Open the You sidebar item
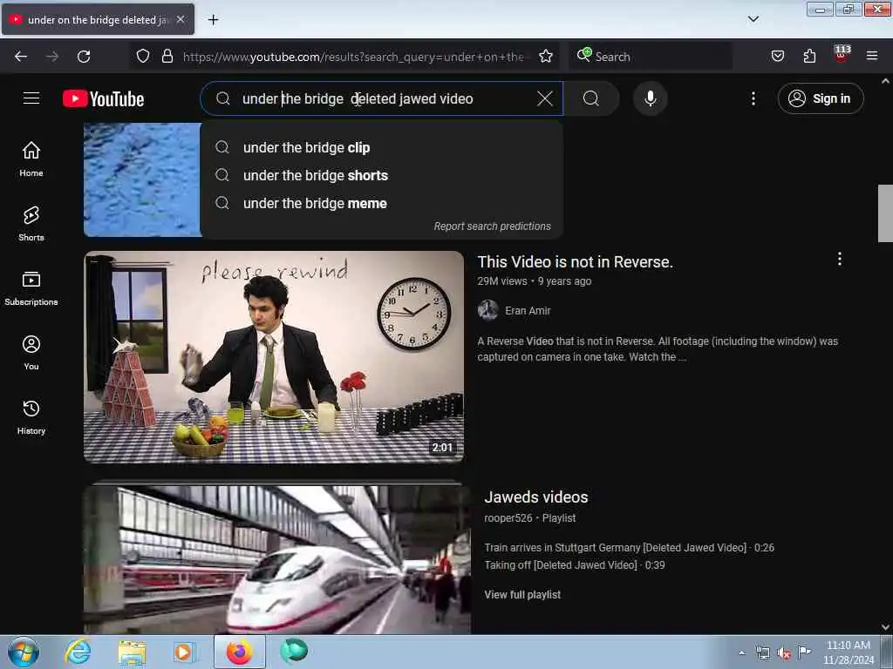Image resolution: width=893 pixels, height=669 pixels. click(31, 353)
